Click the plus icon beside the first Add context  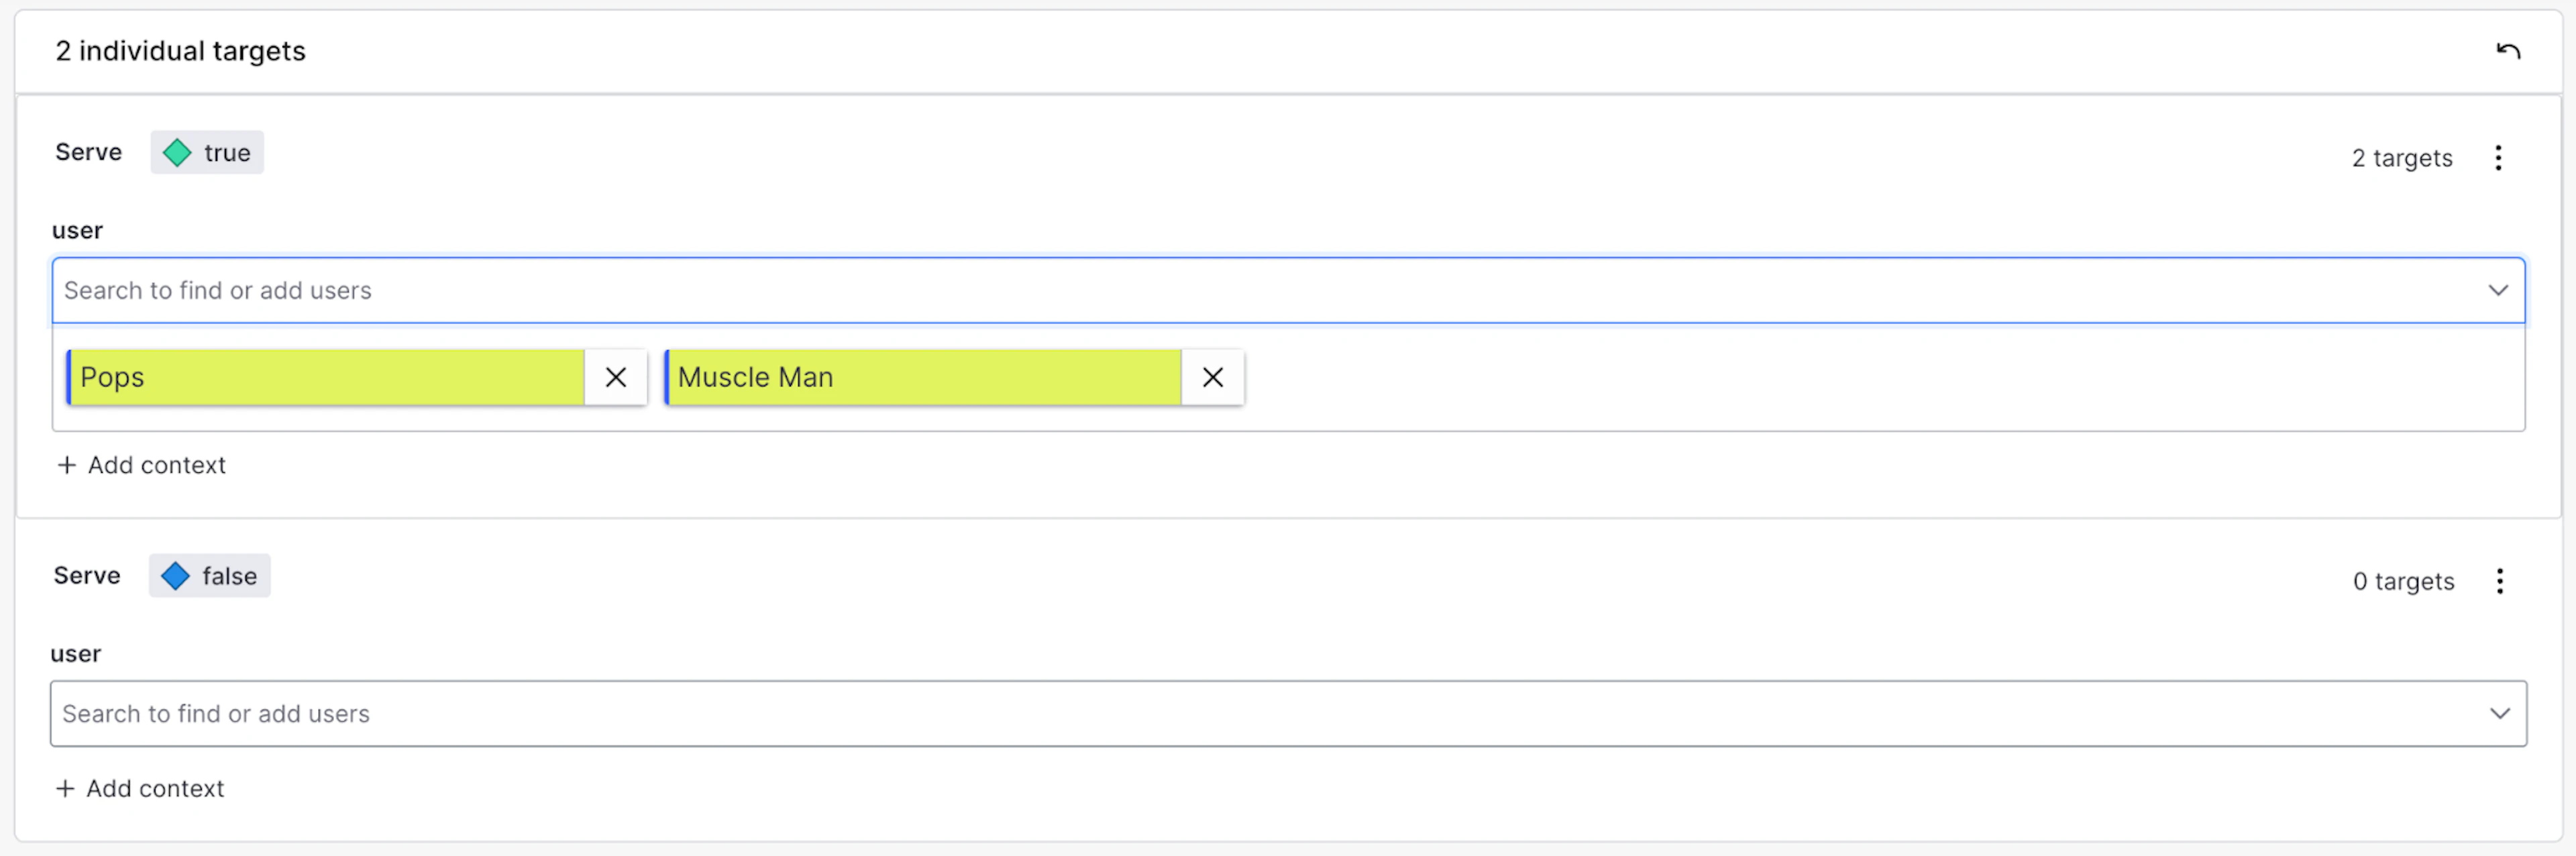click(66, 464)
